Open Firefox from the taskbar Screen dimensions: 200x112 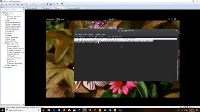click(x=64, y=110)
